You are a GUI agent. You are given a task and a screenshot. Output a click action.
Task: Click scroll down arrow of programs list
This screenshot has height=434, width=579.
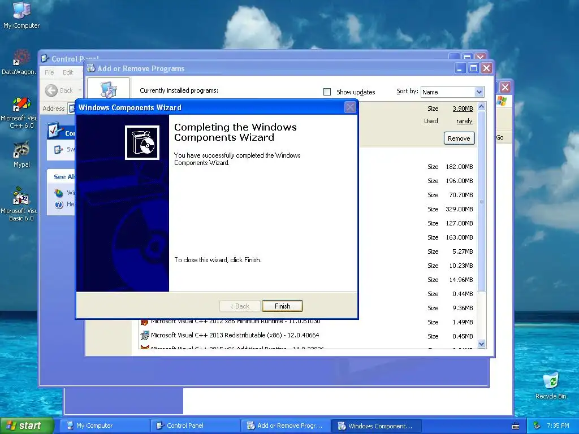(x=481, y=344)
